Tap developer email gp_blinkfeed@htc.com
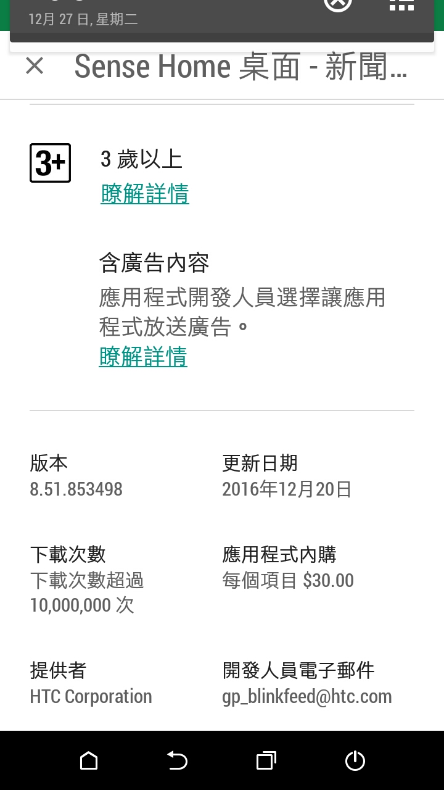 [307, 697]
